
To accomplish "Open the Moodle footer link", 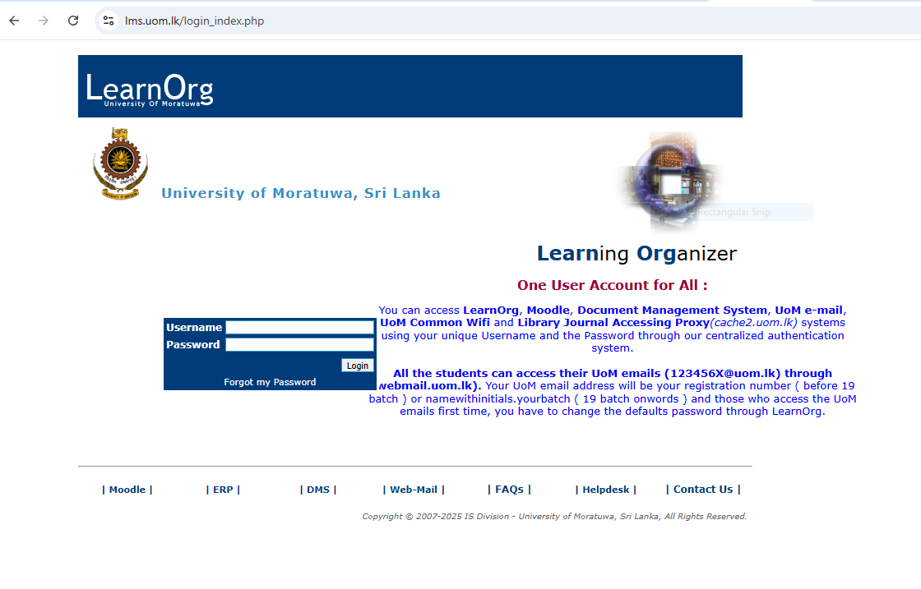I will point(127,490).
